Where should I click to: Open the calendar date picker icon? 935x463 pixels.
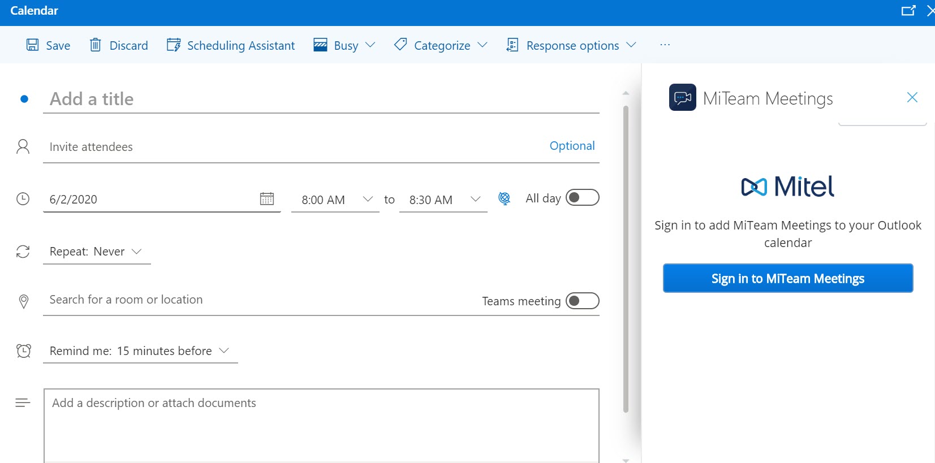click(267, 199)
